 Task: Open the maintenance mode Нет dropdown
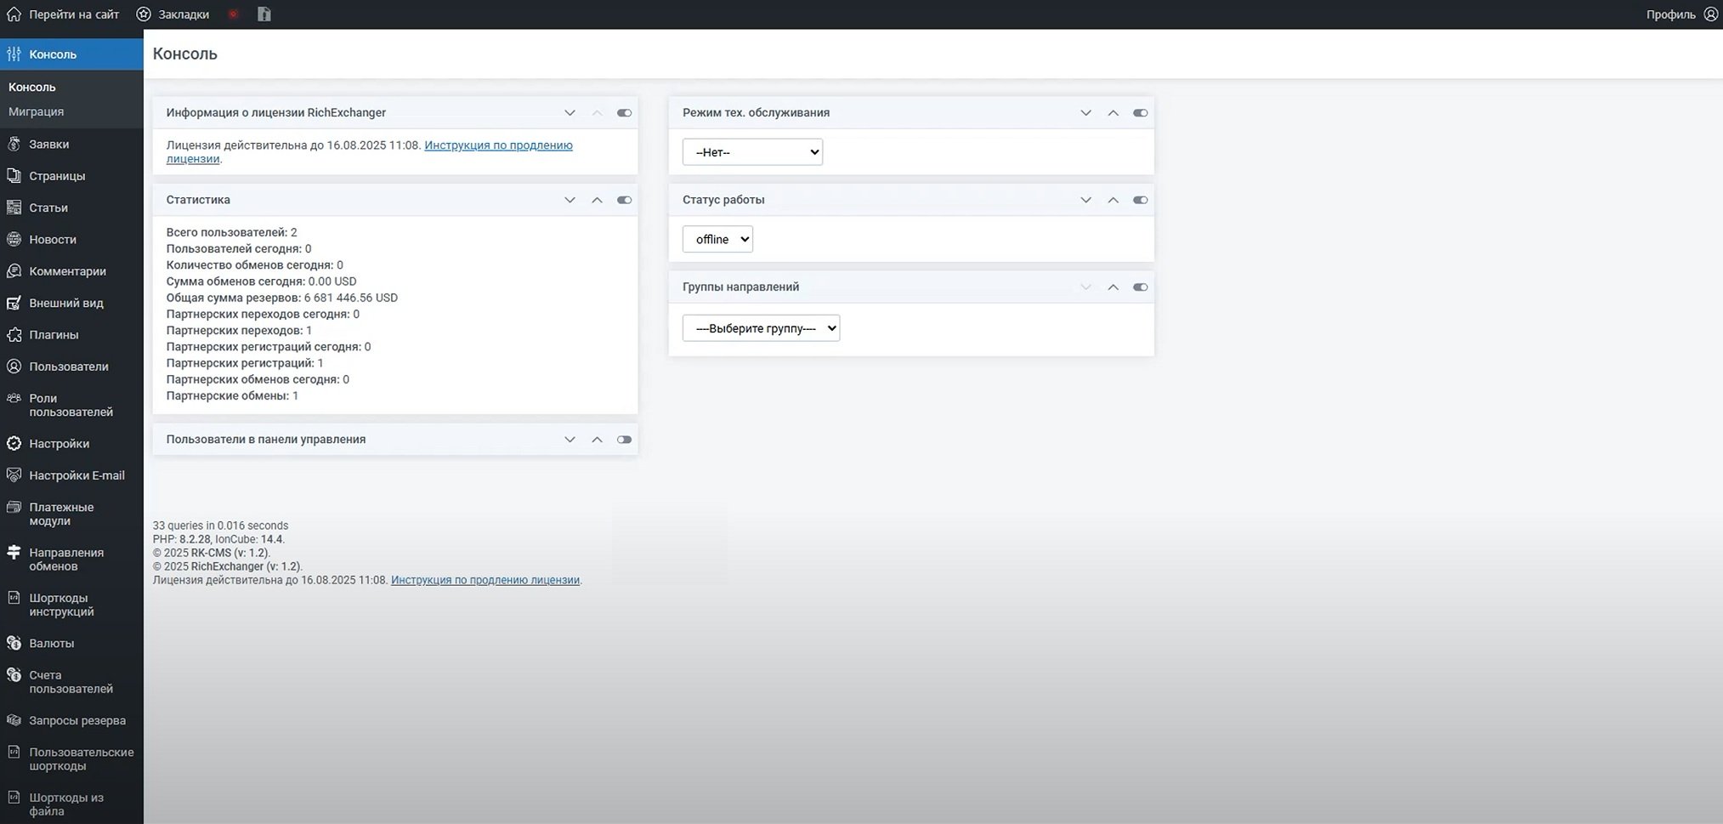(x=752, y=152)
